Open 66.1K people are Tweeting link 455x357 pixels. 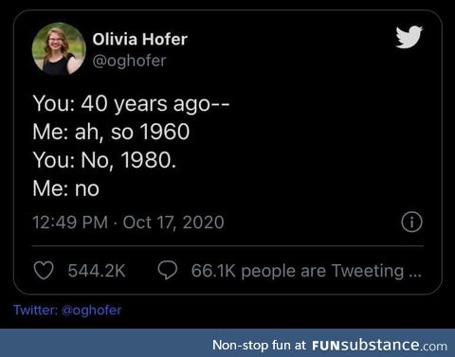click(306, 271)
